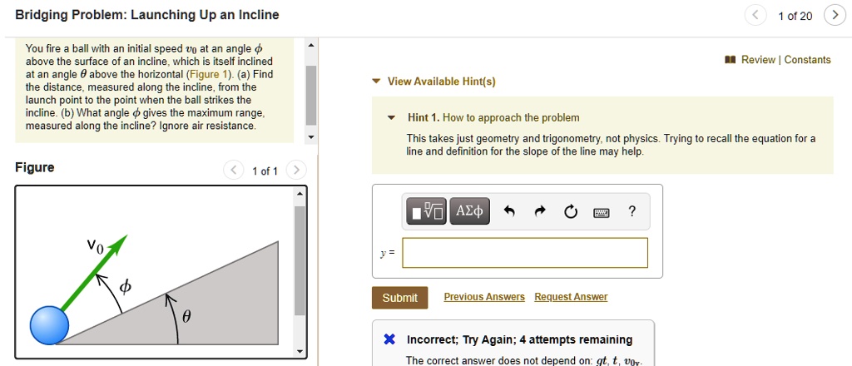Open the math templates palette button
The image size is (852, 366).
pos(427,211)
